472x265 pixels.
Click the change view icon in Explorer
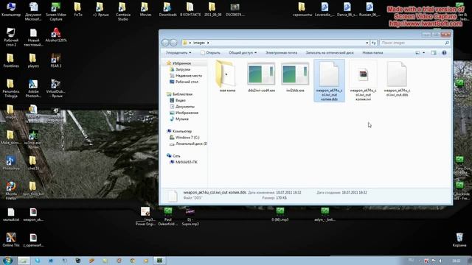click(x=417, y=52)
